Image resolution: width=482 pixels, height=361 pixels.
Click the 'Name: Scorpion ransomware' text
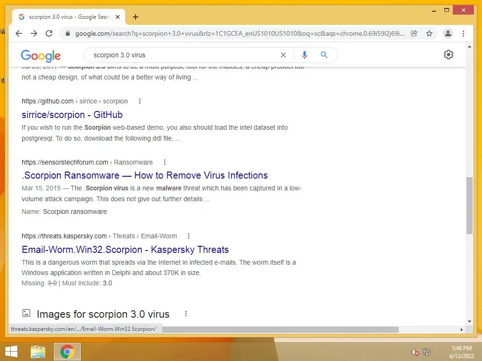point(64,212)
